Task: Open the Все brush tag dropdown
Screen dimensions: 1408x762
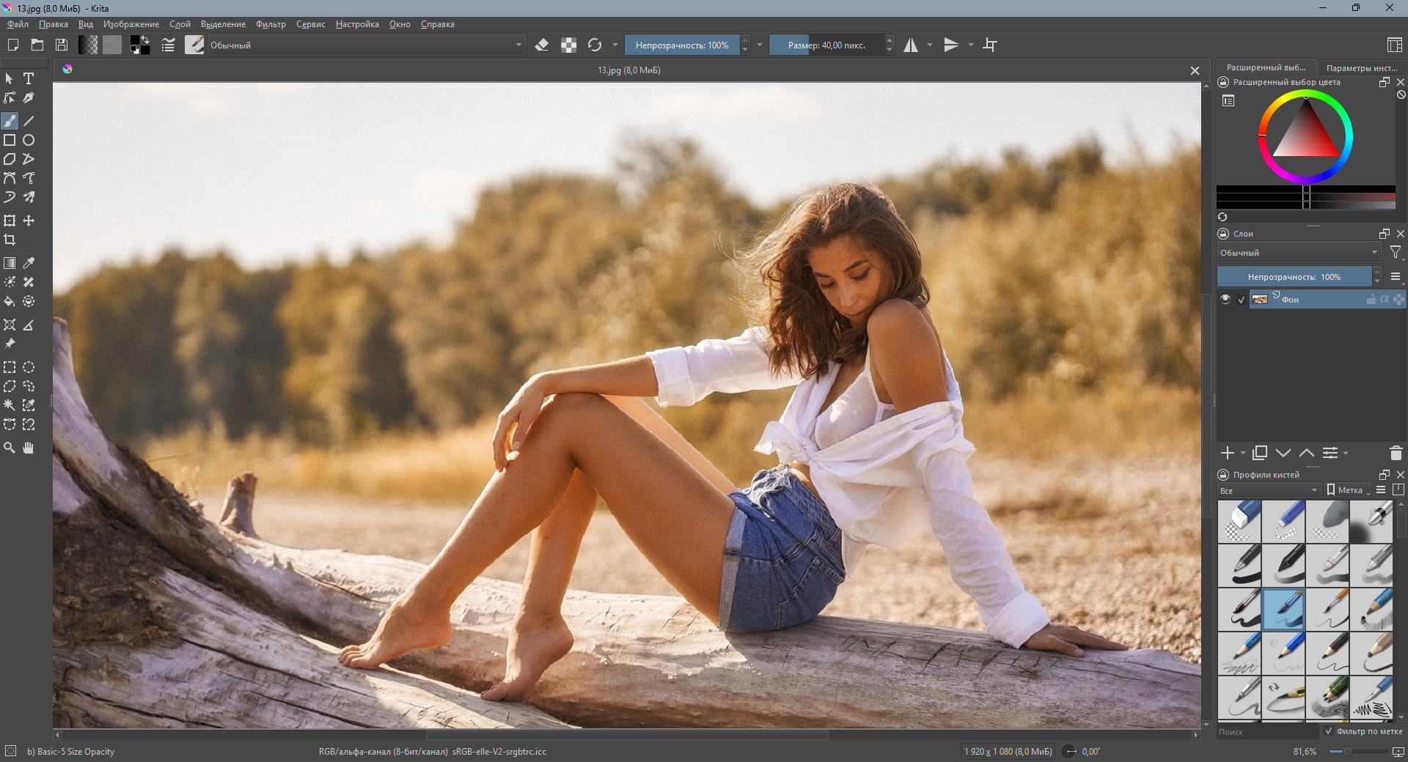Action: click(x=1269, y=490)
